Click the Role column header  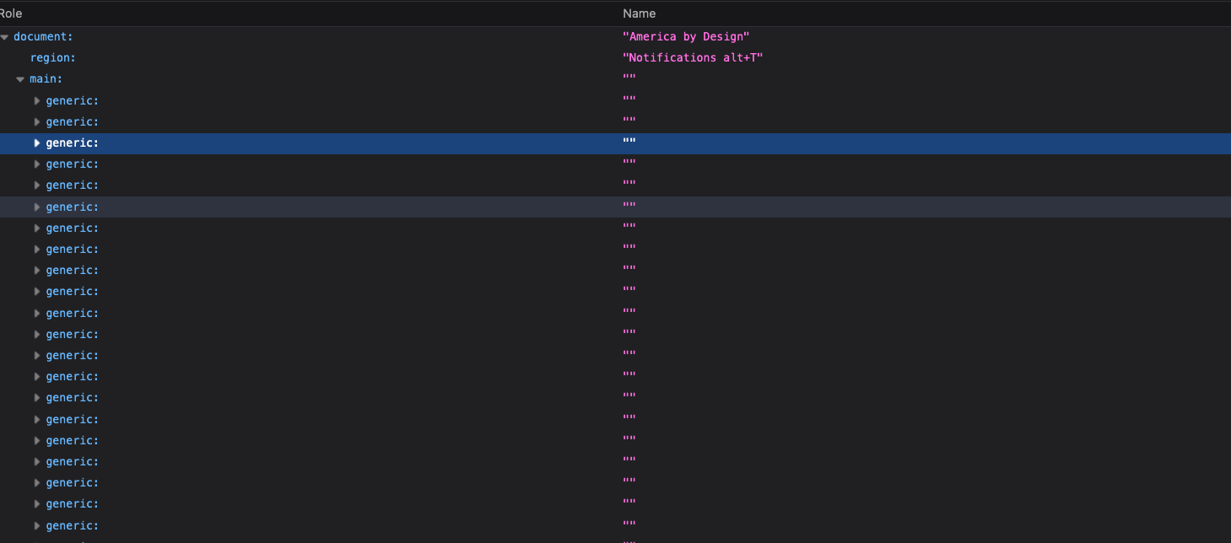[11, 13]
